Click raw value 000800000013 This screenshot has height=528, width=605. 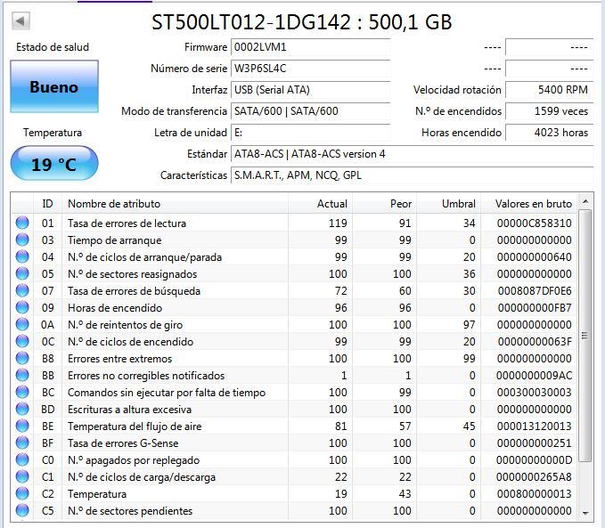pos(534,493)
